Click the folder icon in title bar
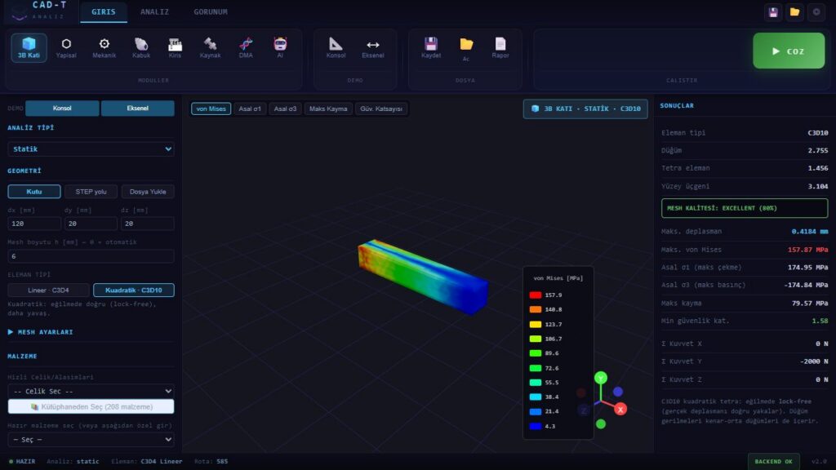The image size is (836, 470). (x=794, y=11)
